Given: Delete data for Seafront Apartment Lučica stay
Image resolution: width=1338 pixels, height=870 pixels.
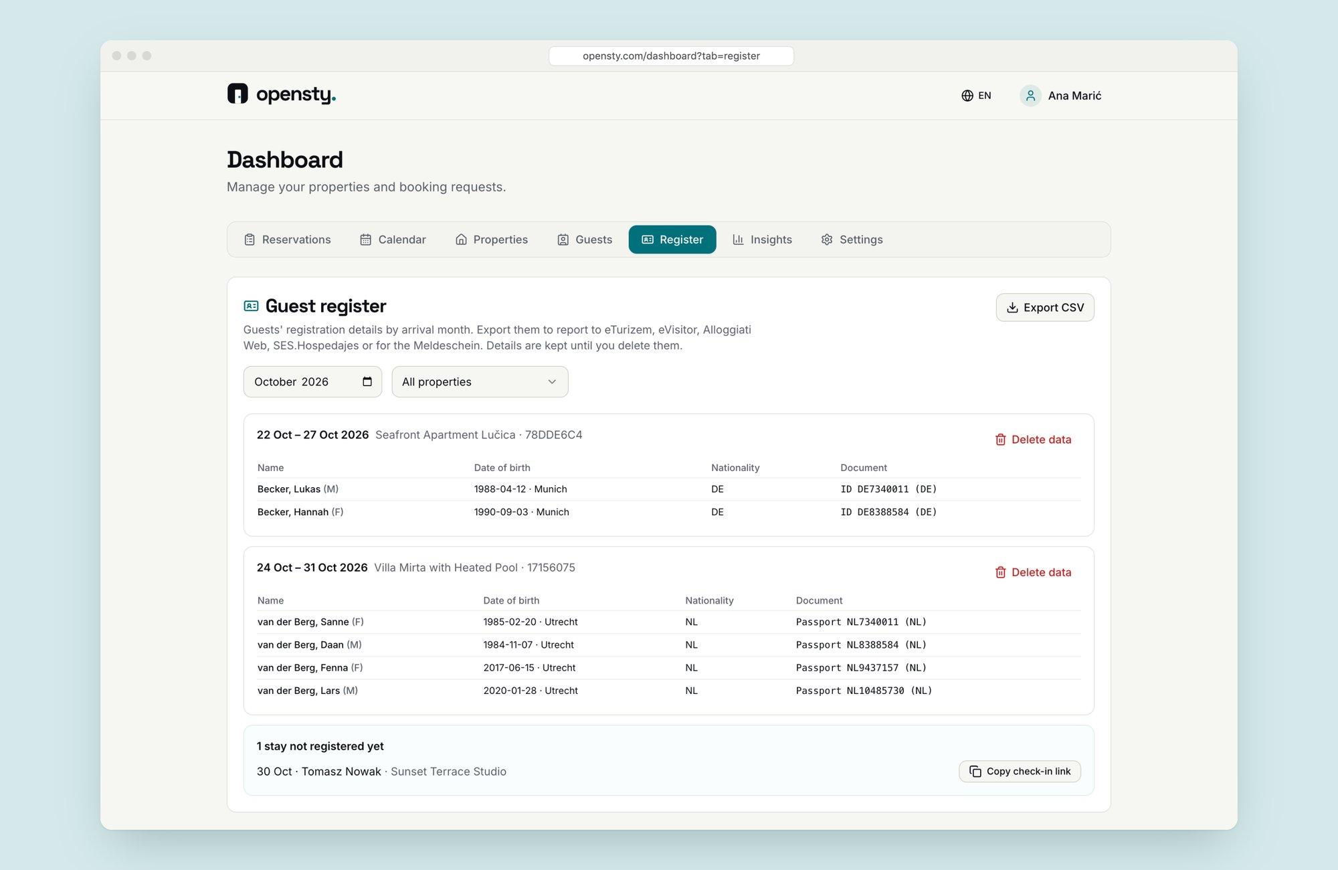Looking at the screenshot, I should coord(1034,440).
